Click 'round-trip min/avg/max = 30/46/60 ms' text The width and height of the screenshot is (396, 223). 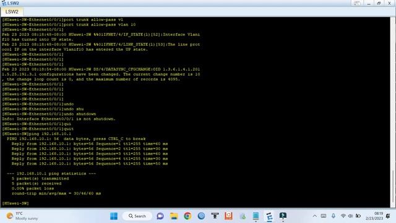[x=56, y=193]
